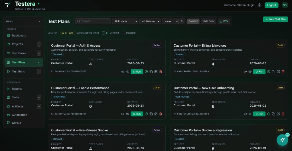Viewport: 292px width, 151px height.
Task: Run the Auth & Access test plan
Action: tap(137, 72)
